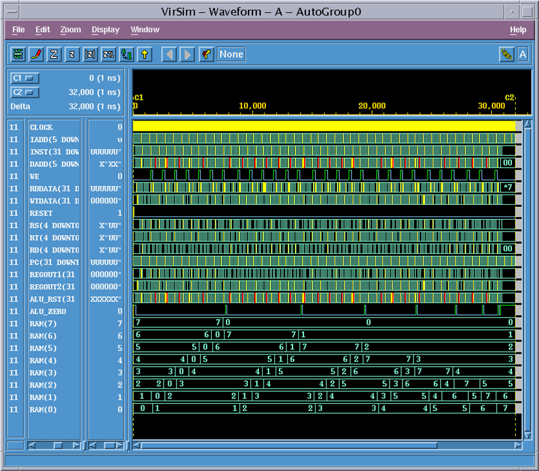Open the C1 cursor option menu
Image resolution: width=539 pixels, height=471 pixels.
[24, 79]
